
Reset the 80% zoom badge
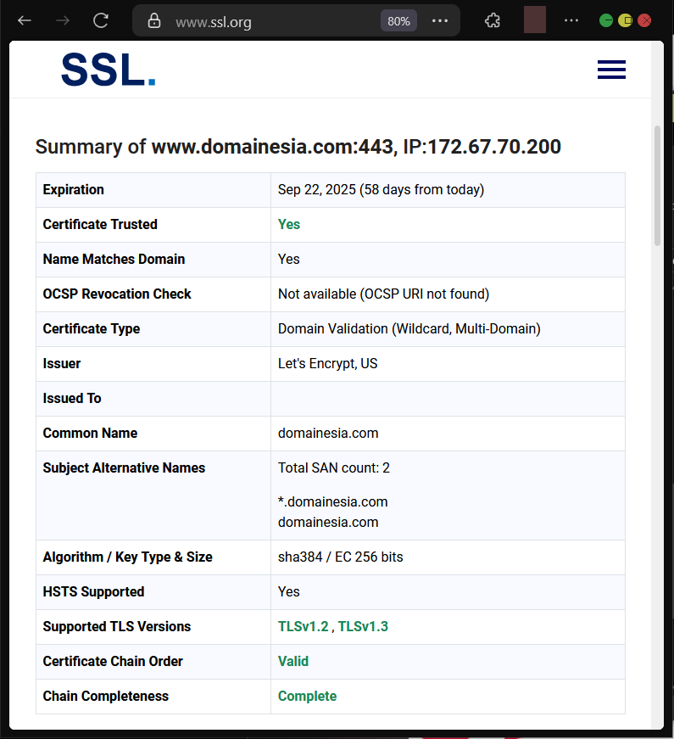pos(398,21)
